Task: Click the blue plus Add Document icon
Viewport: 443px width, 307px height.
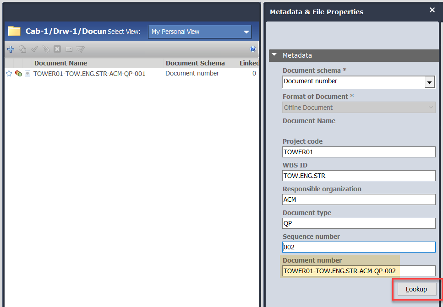Action: (11, 49)
